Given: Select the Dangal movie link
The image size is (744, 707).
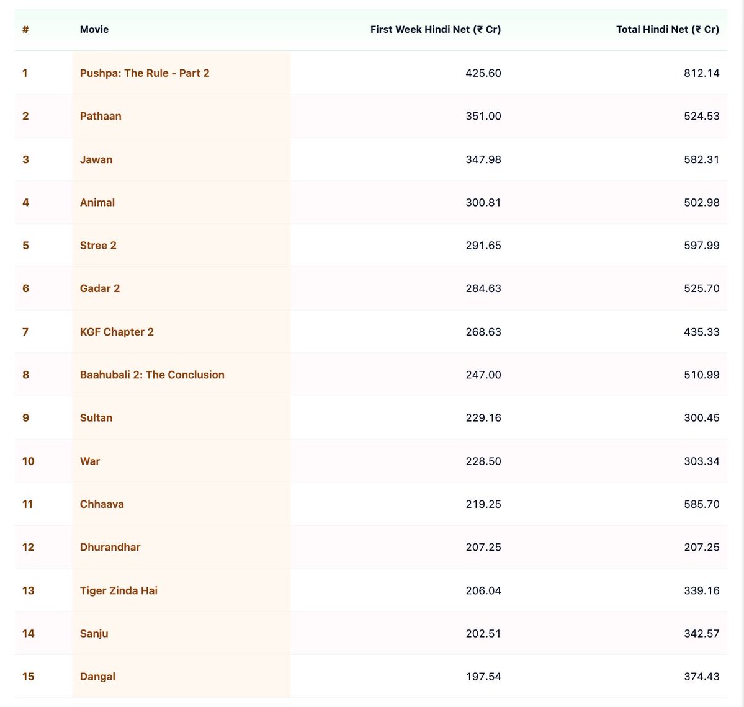Looking at the screenshot, I should point(97,677).
